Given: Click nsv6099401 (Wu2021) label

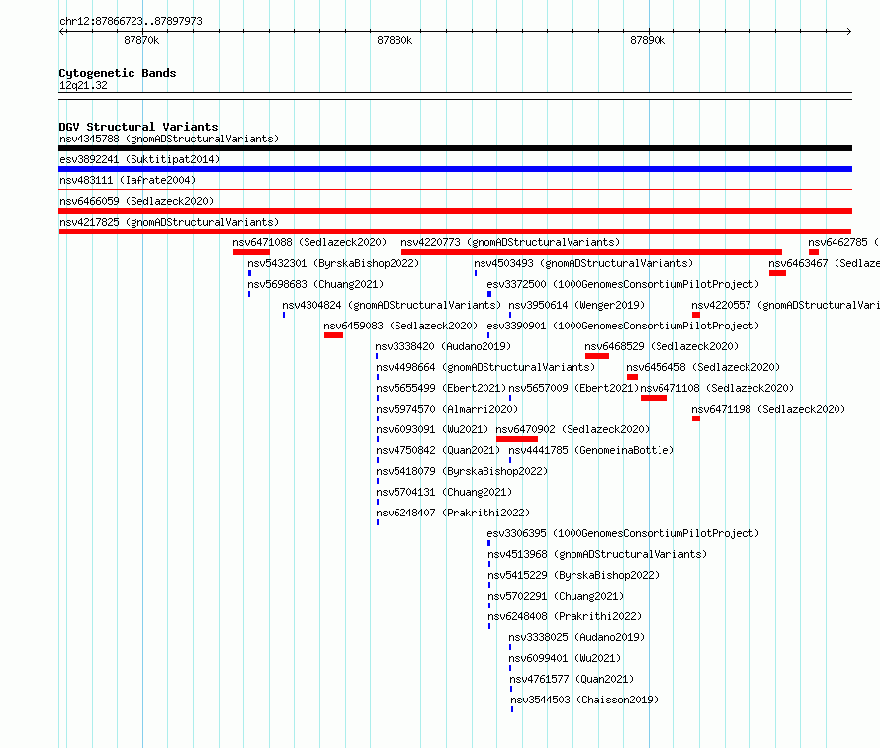Looking at the screenshot, I should tap(565, 658).
